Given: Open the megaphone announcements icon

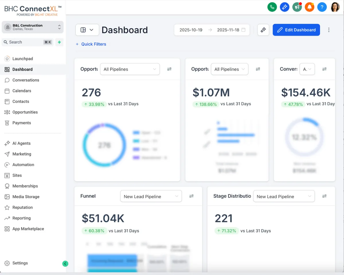Looking at the screenshot, I should click(x=297, y=7).
